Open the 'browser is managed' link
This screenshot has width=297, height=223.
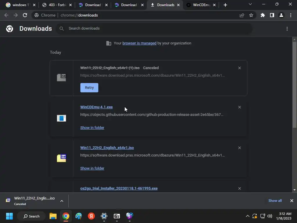click(x=140, y=43)
